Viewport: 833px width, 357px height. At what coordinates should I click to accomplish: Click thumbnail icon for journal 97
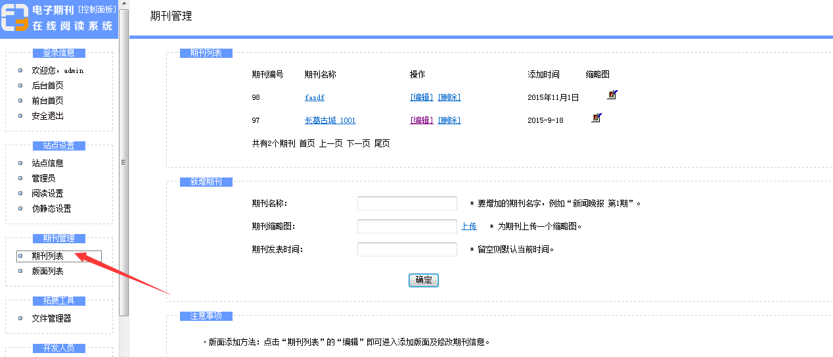[597, 118]
